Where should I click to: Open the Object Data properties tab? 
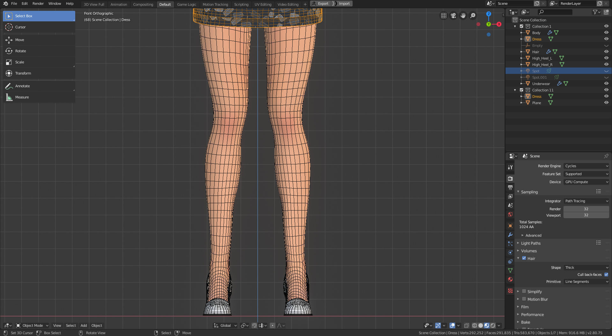click(510, 270)
